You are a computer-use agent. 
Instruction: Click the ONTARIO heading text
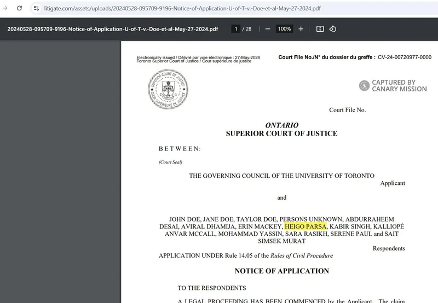[282, 125]
